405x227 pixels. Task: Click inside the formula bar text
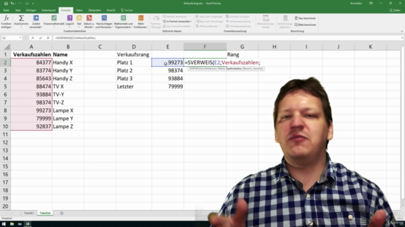(75, 38)
